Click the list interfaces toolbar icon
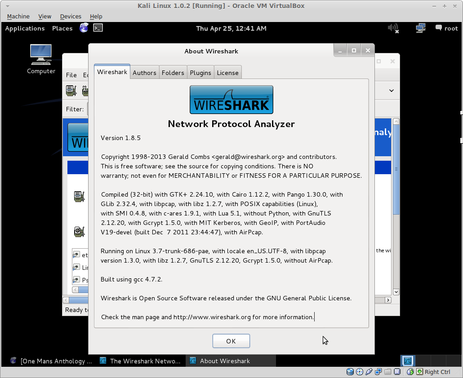The image size is (463, 378). click(71, 91)
